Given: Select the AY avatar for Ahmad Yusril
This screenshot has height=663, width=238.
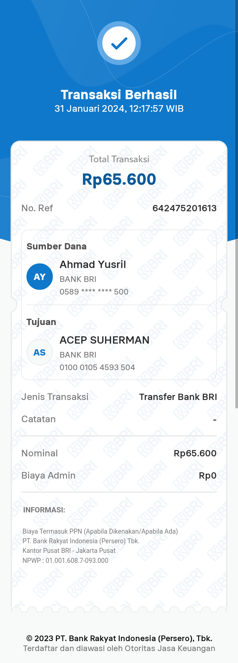Looking at the screenshot, I should tap(40, 277).
